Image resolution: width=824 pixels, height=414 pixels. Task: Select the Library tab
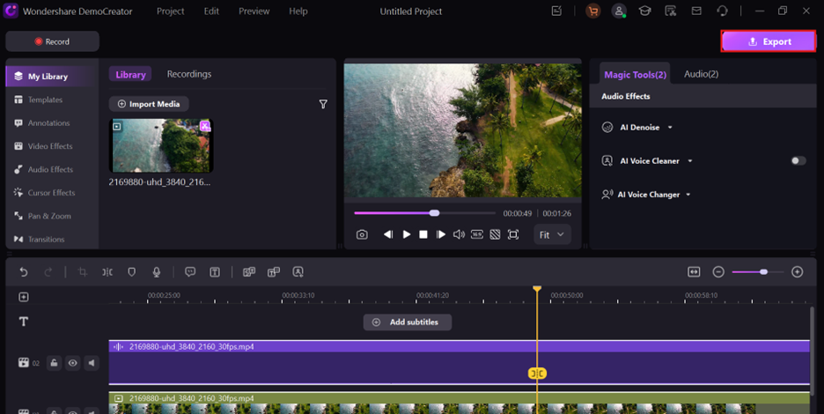point(130,74)
